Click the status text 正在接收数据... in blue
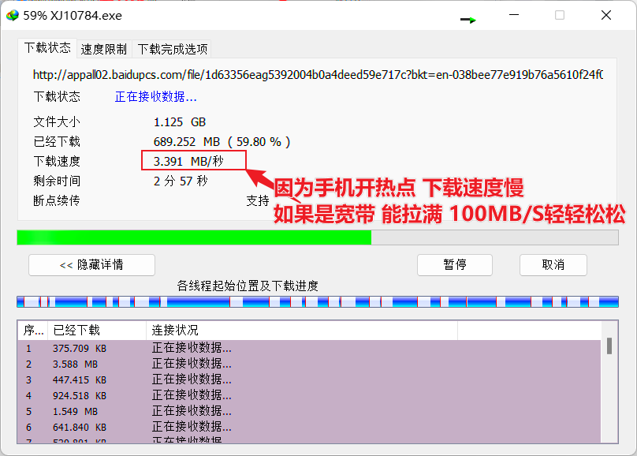Screen dimensions: 637x456 pyautogui.click(x=155, y=97)
